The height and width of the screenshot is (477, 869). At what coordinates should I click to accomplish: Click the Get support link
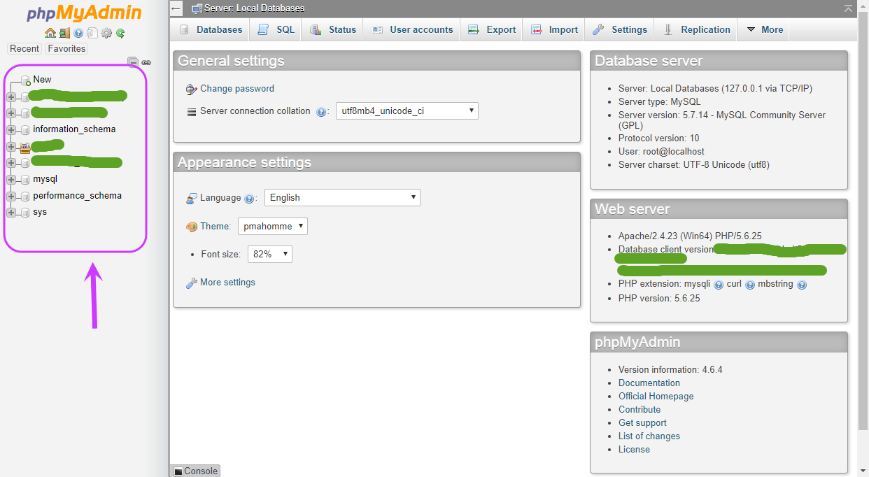tap(642, 423)
